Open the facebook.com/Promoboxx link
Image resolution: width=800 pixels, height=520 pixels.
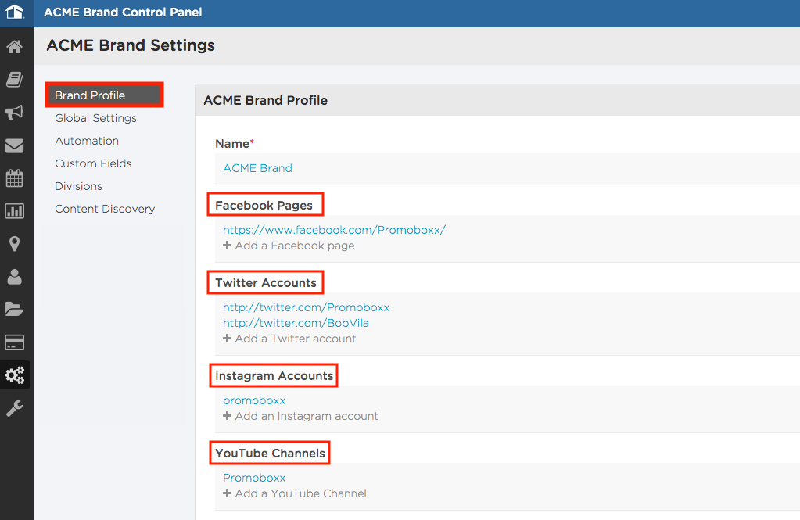(334, 230)
